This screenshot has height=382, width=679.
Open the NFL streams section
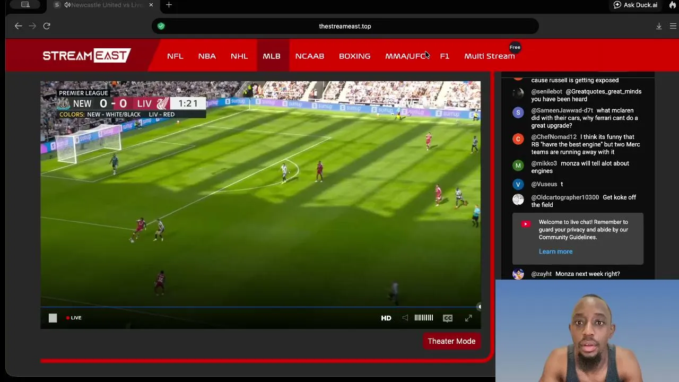(x=175, y=56)
